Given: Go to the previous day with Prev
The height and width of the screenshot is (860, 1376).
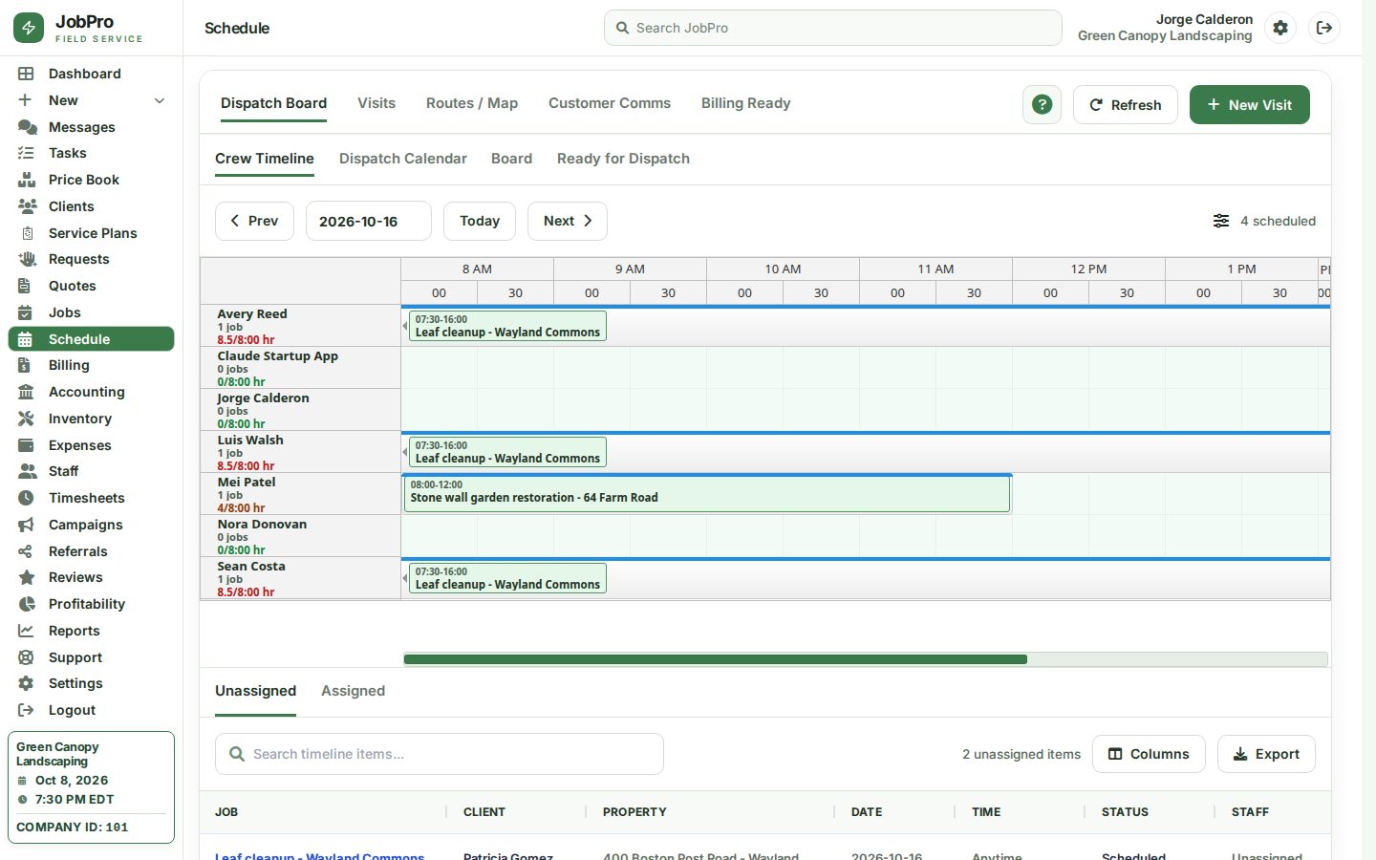Looking at the screenshot, I should coord(254,221).
